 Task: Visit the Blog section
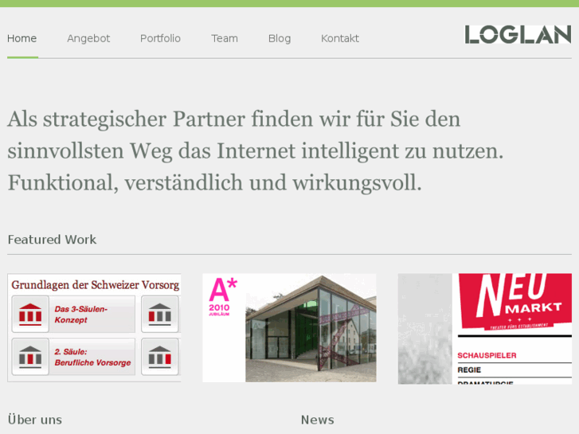click(x=280, y=38)
